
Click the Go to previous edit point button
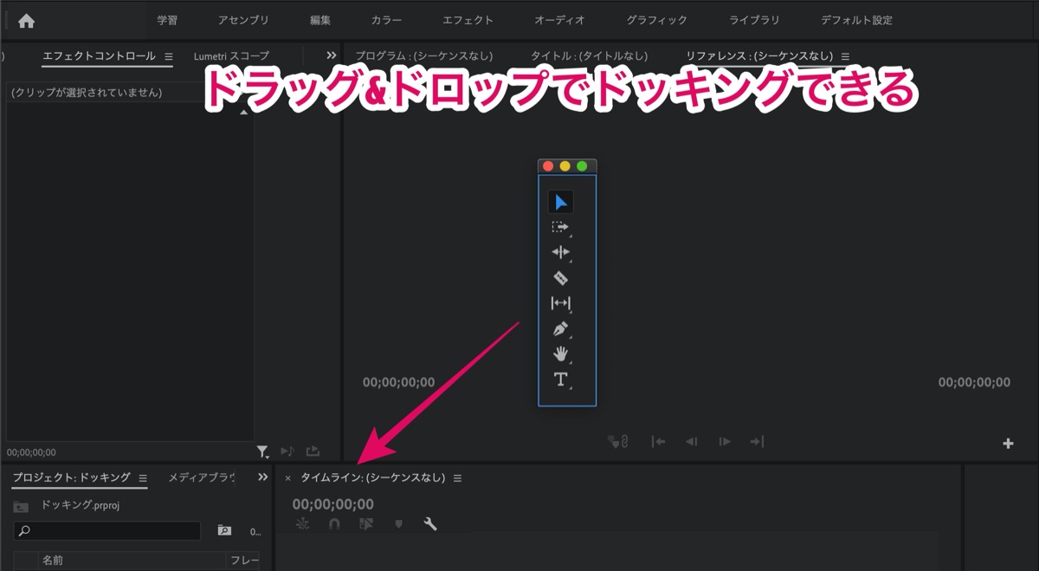659,442
